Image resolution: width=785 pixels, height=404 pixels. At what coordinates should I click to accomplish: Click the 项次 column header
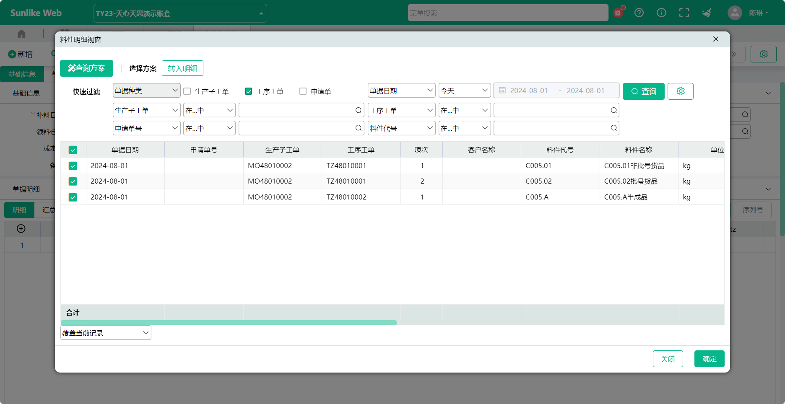421,150
